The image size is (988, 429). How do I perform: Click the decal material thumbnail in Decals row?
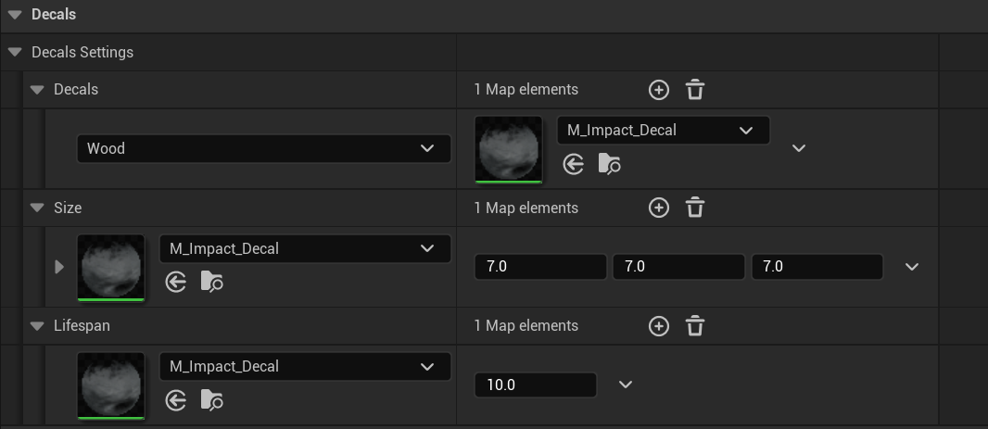point(508,148)
